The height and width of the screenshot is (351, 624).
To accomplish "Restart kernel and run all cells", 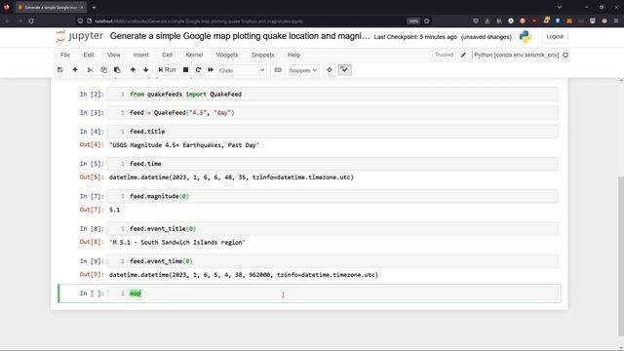I will (211, 70).
